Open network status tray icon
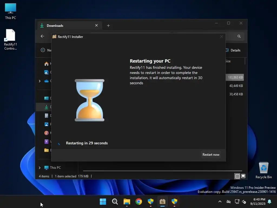277x208 pixels. tap(237, 201)
